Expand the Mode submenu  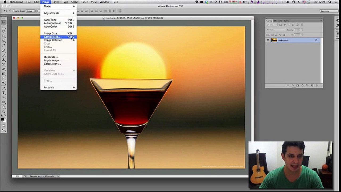pos(58,6)
